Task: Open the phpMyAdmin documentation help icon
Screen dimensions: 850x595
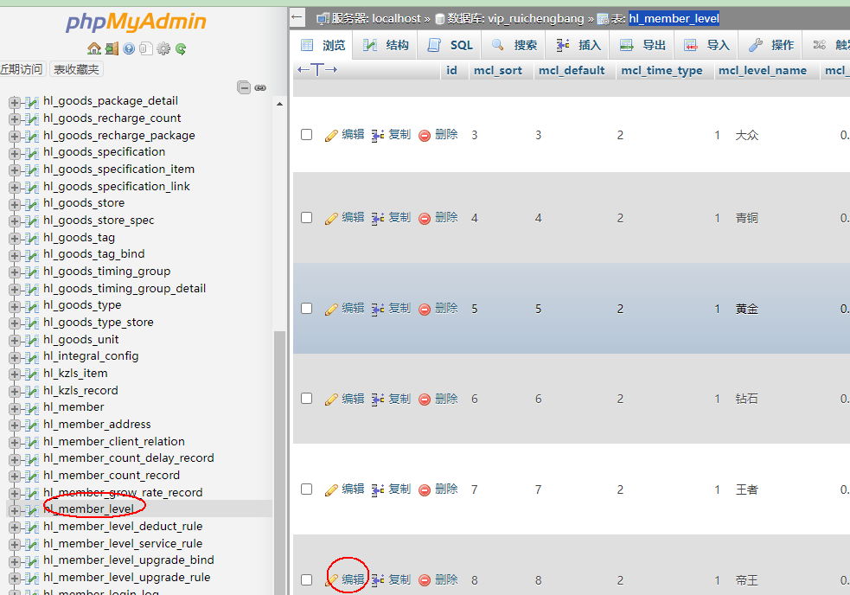Action: [129, 49]
